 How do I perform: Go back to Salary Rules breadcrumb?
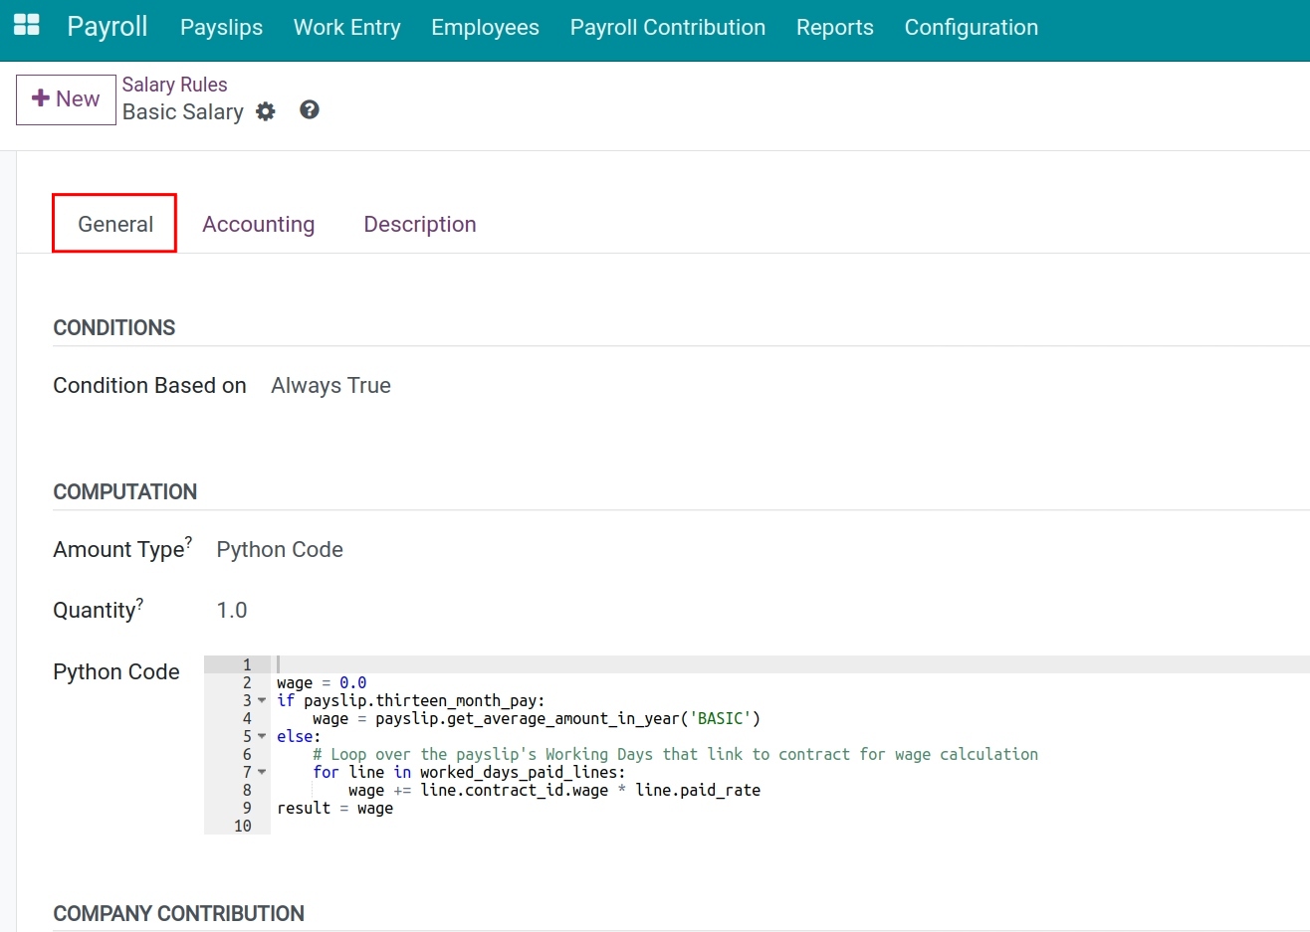click(x=175, y=85)
